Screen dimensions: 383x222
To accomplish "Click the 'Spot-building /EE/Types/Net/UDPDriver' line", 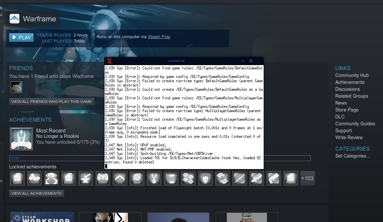I will coord(159,154).
